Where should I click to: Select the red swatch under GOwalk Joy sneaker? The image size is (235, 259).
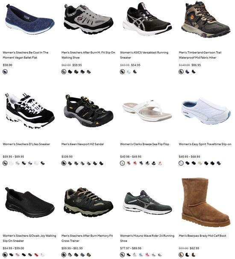[x=36, y=255]
